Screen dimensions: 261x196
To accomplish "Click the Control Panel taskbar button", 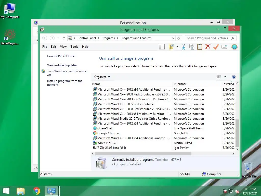I will (x=51, y=191).
